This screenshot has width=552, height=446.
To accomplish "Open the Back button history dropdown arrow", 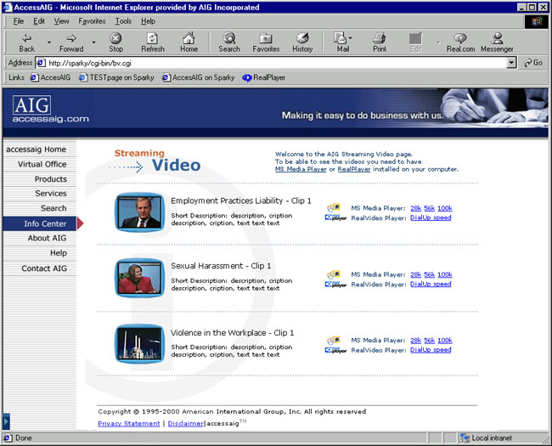I will 48,42.
